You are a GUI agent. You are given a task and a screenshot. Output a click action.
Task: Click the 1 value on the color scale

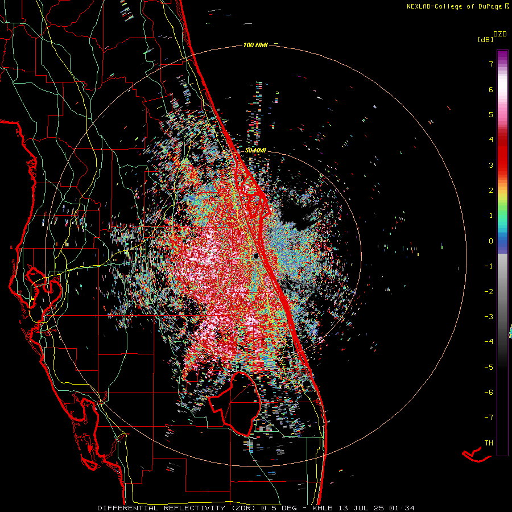[491, 216]
